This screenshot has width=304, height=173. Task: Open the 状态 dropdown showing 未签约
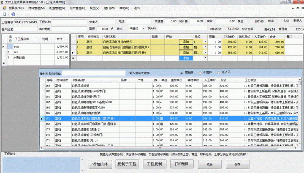144,28
